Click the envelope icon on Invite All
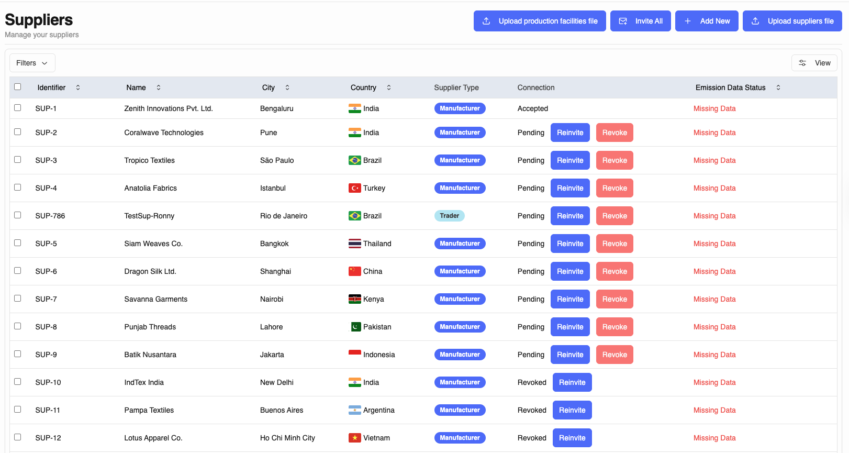The height and width of the screenshot is (453, 849). [x=623, y=21]
